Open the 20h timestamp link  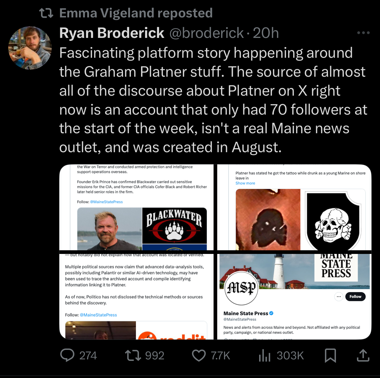tap(266, 33)
